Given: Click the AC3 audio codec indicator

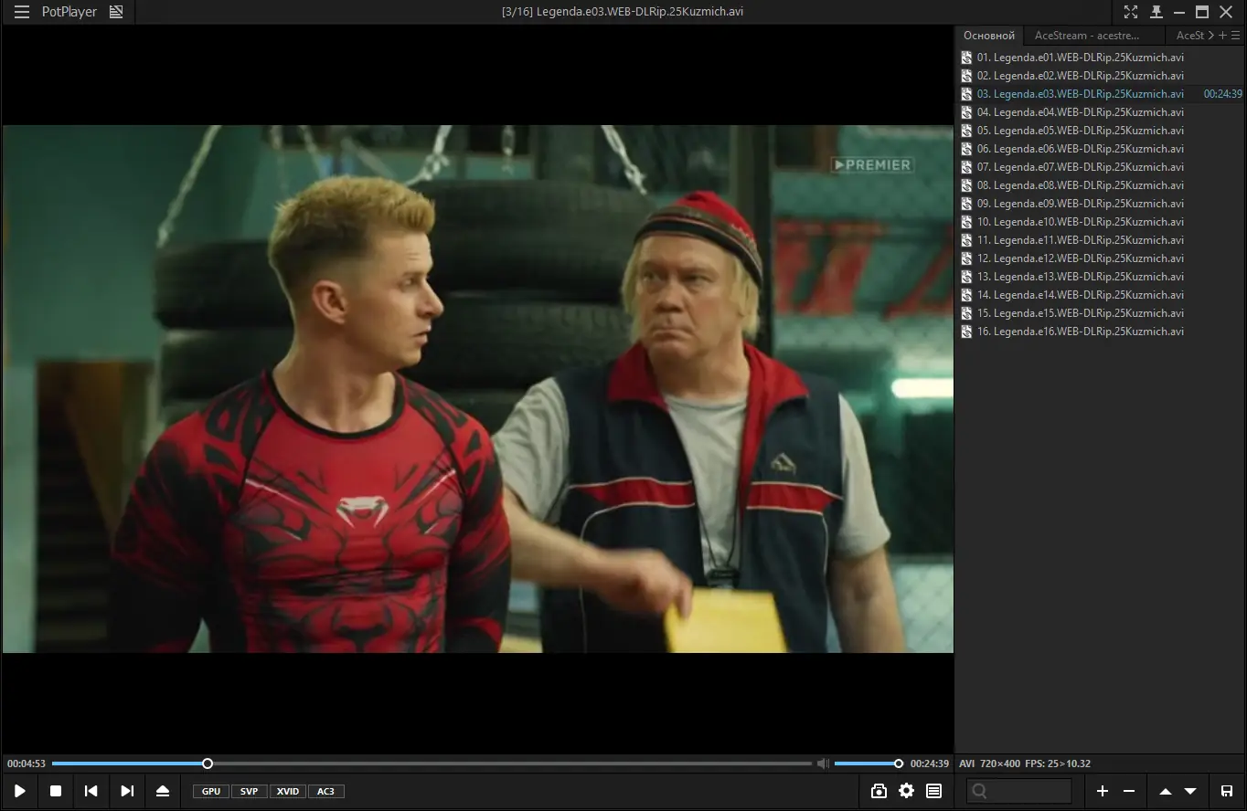Looking at the screenshot, I should [x=326, y=791].
